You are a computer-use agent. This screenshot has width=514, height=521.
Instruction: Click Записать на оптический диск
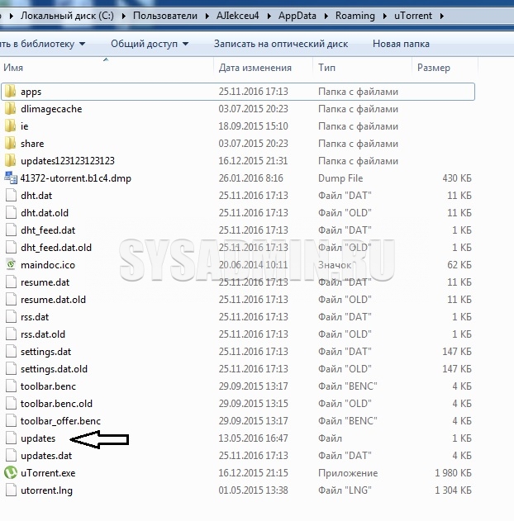(280, 44)
